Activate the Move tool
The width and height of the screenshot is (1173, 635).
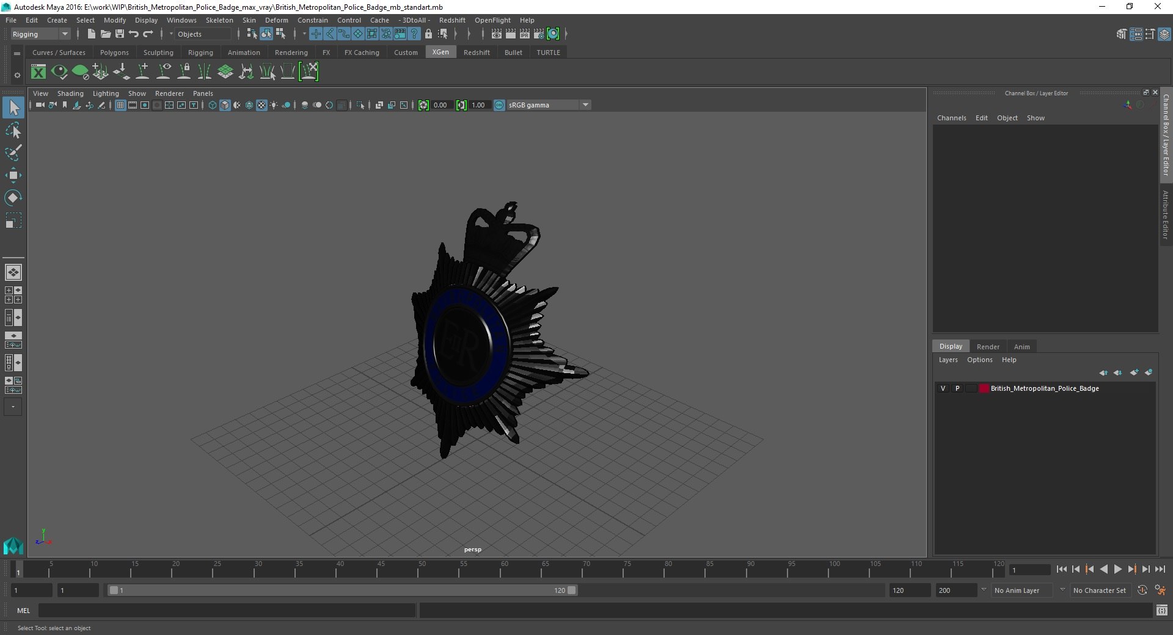click(x=13, y=175)
